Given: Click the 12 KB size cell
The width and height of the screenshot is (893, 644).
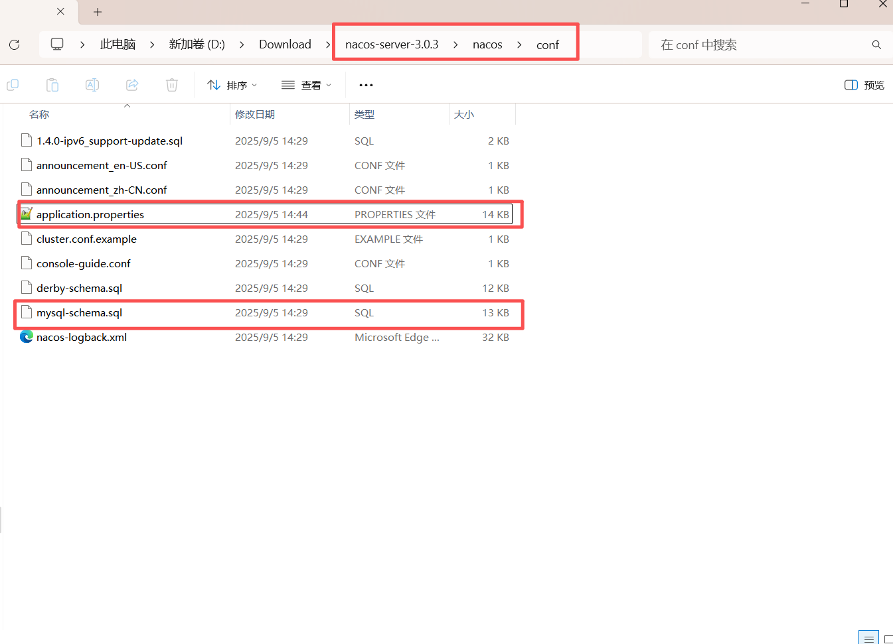Looking at the screenshot, I should point(495,288).
